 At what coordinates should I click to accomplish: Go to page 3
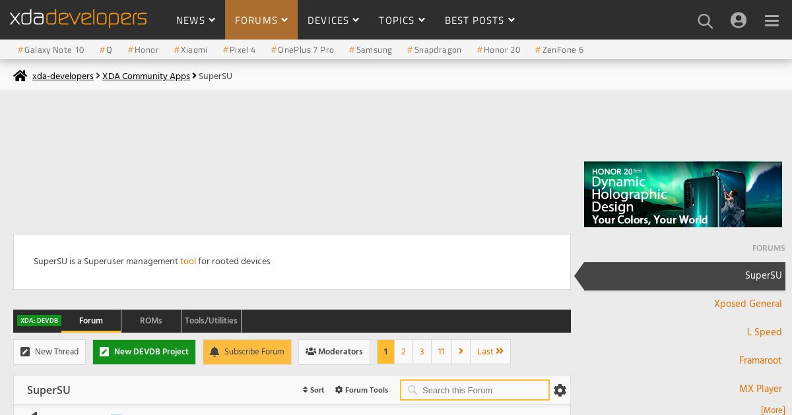(422, 352)
